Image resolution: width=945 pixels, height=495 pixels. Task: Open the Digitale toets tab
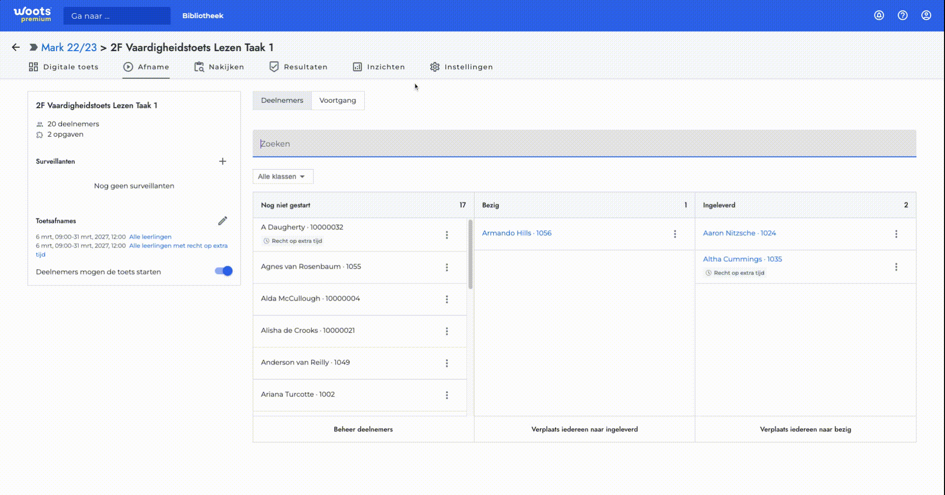[63, 67]
